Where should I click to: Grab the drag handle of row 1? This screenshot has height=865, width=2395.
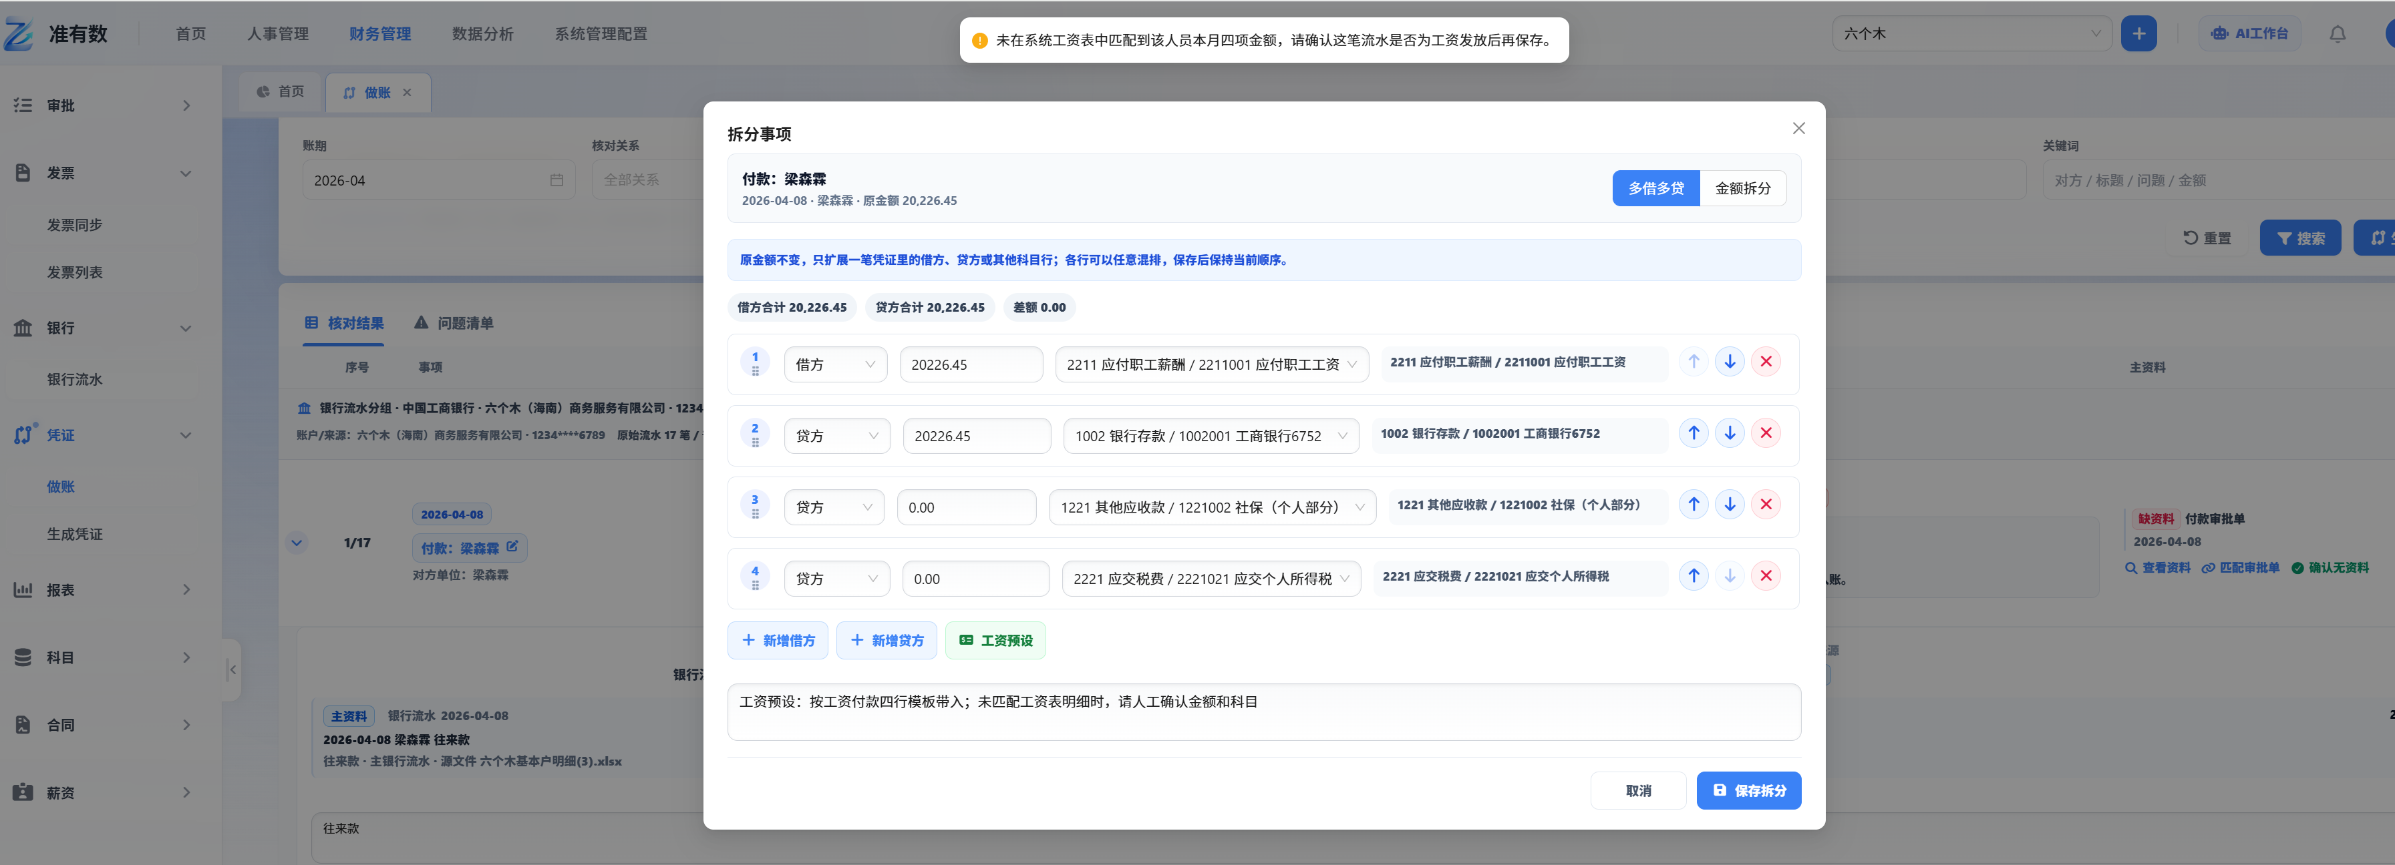[755, 370]
